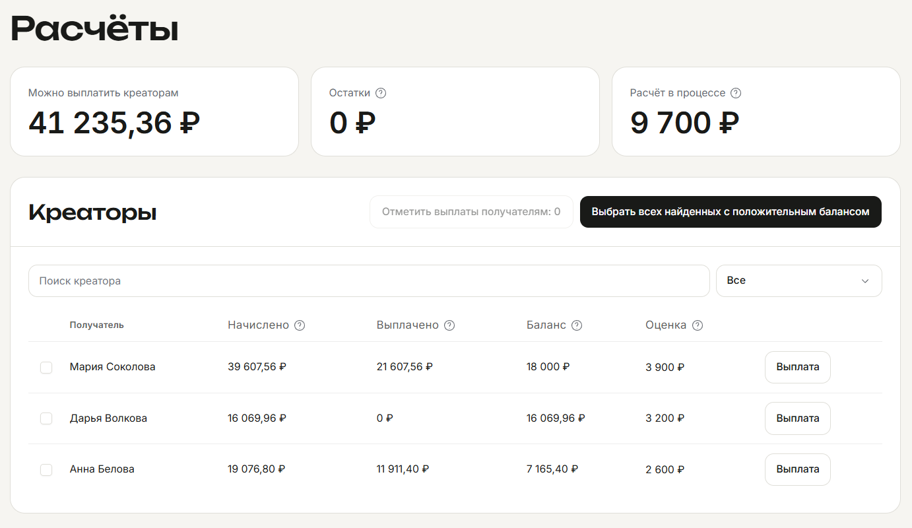Click accrued amount 39 607,56 ₽
Screen dimensions: 912x528
(x=257, y=367)
